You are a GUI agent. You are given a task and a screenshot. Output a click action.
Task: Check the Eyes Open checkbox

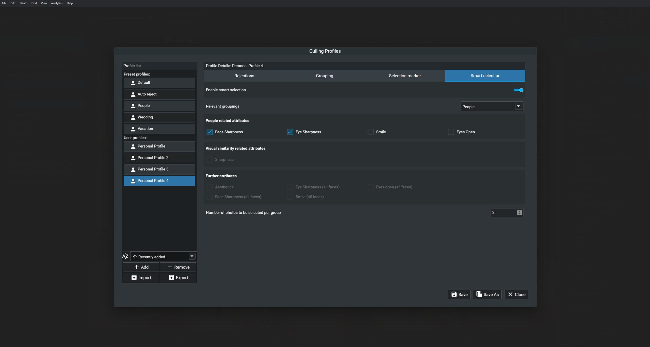click(451, 132)
